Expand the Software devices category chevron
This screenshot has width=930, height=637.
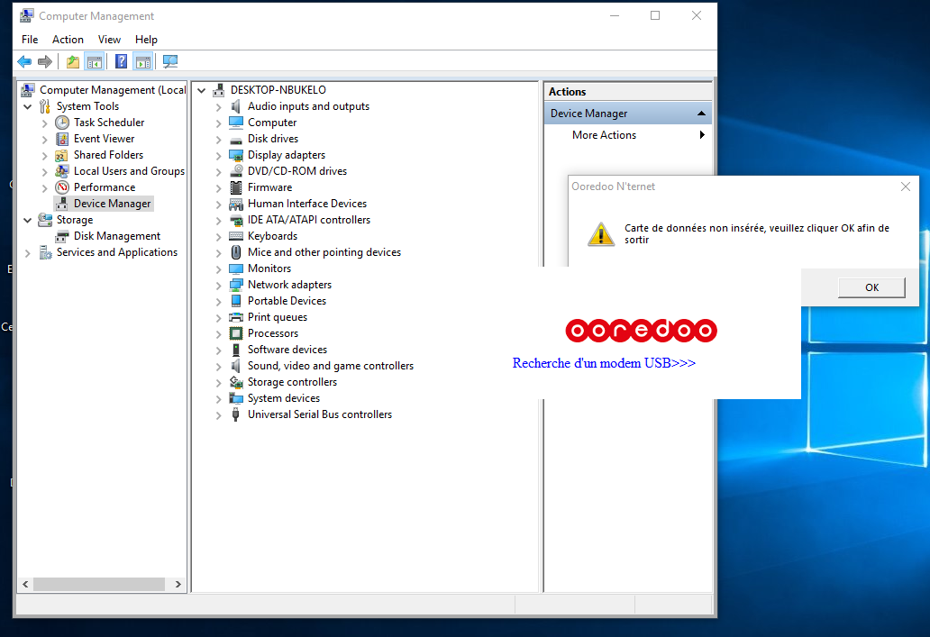[x=219, y=350]
